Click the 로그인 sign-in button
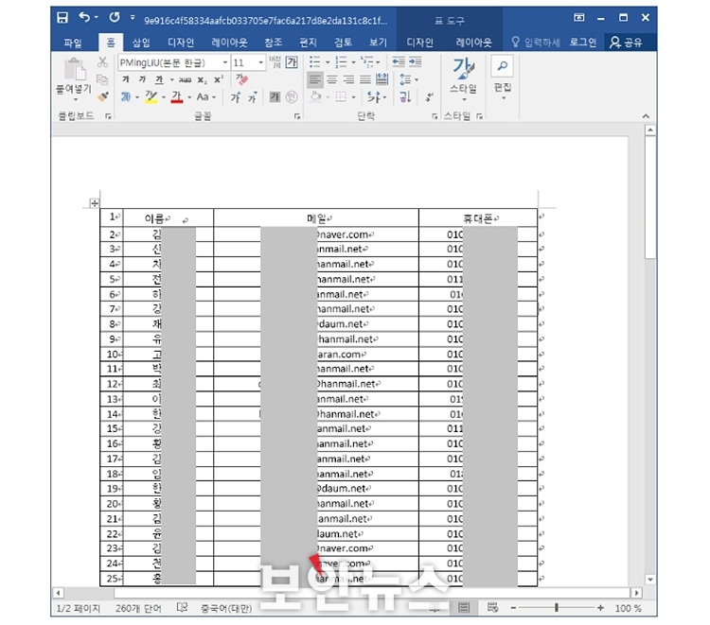Viewport: 710px width, 625px height. point(583,43)
